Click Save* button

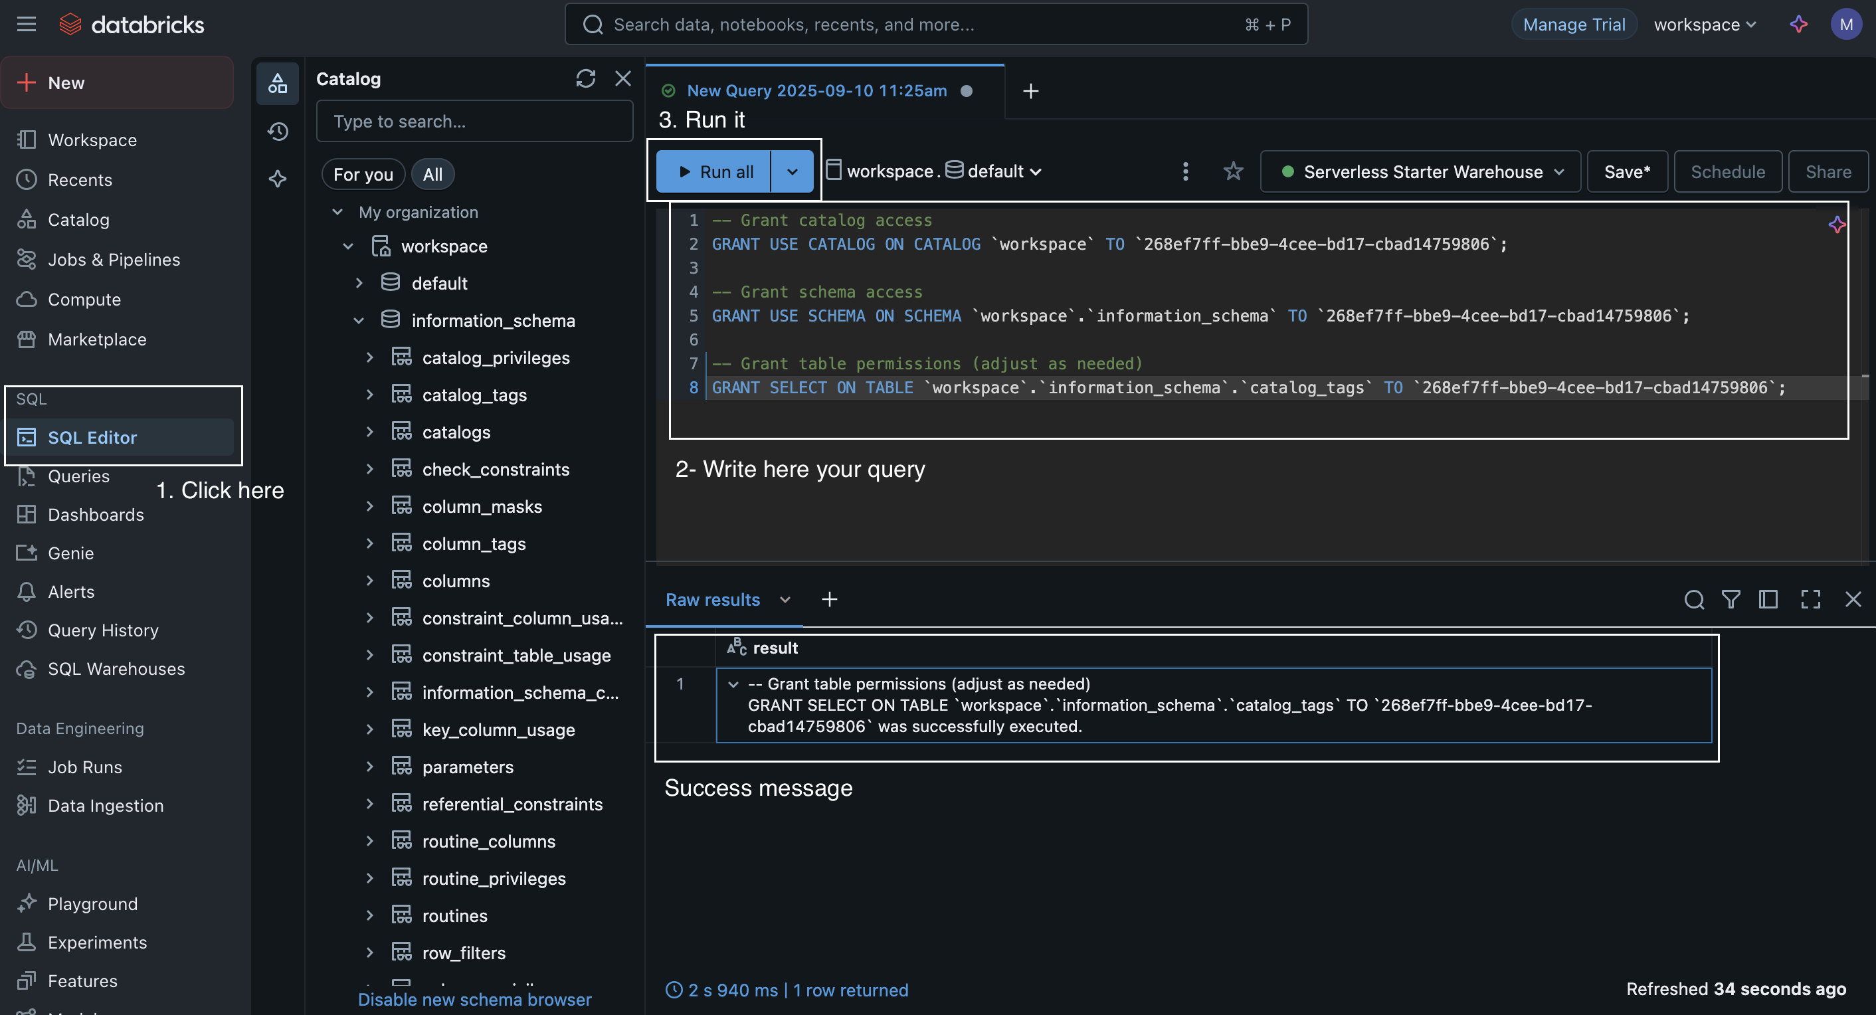[x=1627, y=171]
